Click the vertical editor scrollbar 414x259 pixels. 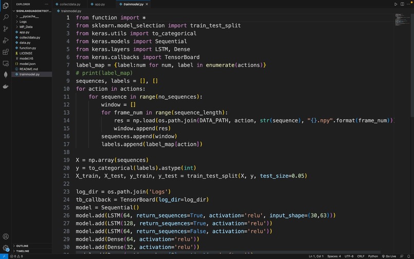pos(412,65)
